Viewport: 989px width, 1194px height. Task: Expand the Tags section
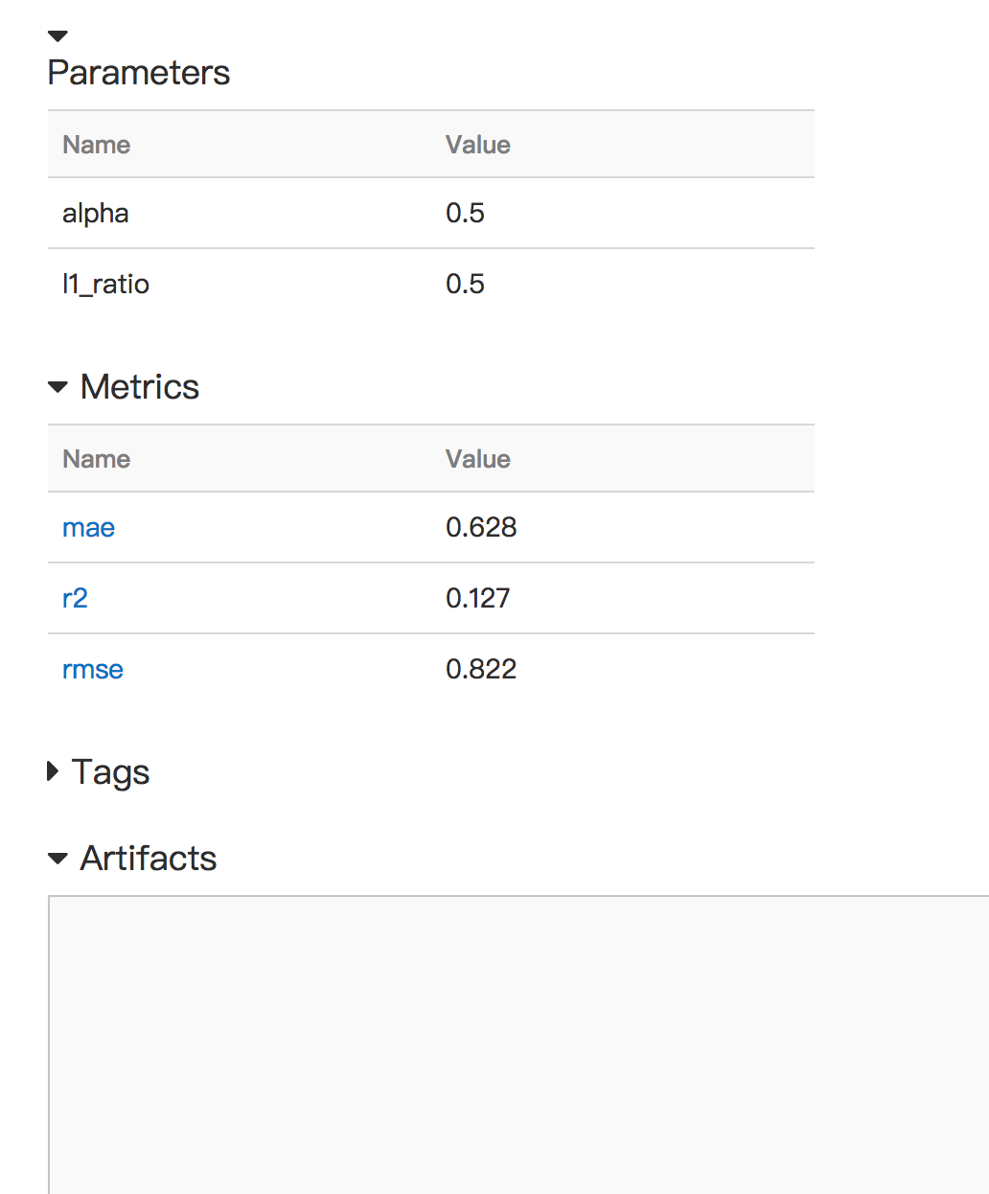click(53, 771)
